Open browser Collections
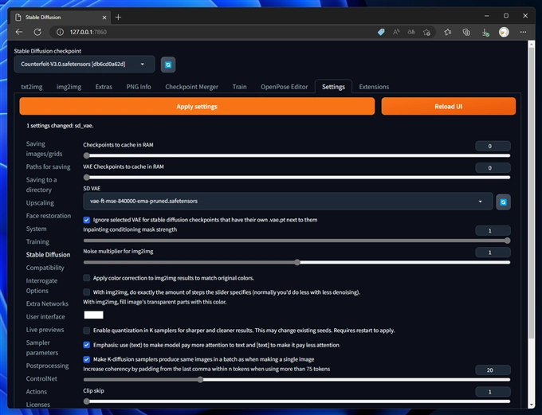Image resolution: width=542 pixels, height=415 pixels. pos(466,32)
